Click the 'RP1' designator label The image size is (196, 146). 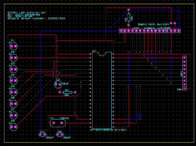(x=182, y=74)
